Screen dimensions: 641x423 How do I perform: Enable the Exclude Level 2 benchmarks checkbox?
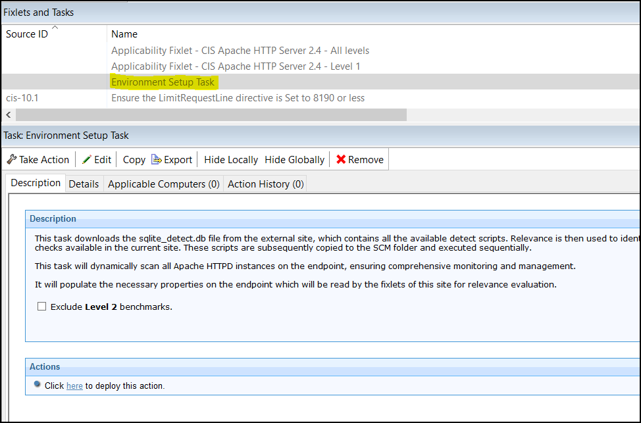(41, 306)
